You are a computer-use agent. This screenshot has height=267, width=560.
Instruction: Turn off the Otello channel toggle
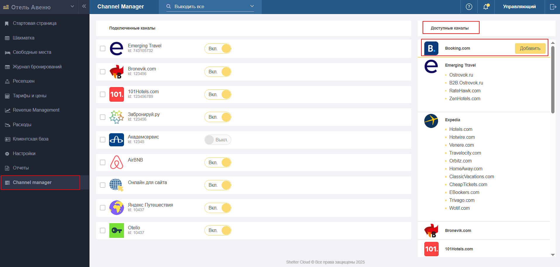pos(218,230)
